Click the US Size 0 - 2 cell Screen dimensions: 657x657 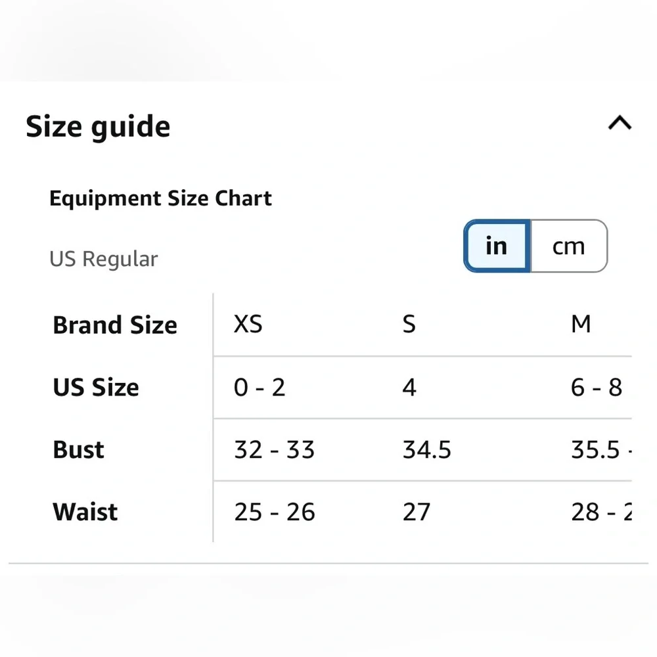[260, 387]
